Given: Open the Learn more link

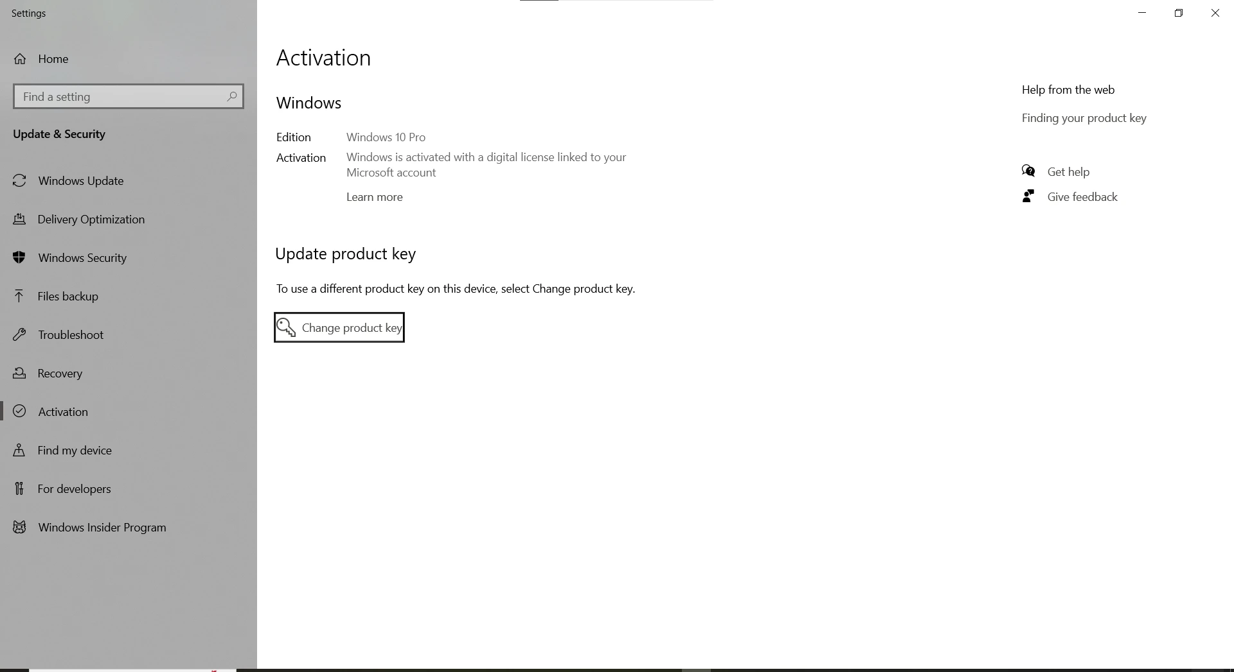Looking at the screenshot, I should click(375, 197).
